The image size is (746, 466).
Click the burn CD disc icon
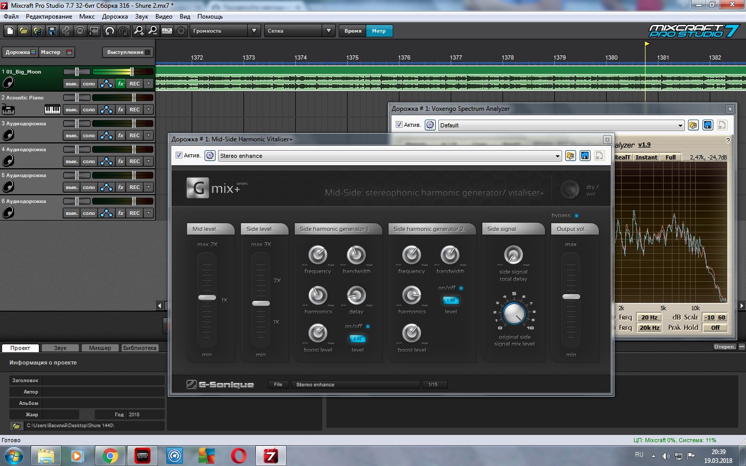click(x=80, y=31)
